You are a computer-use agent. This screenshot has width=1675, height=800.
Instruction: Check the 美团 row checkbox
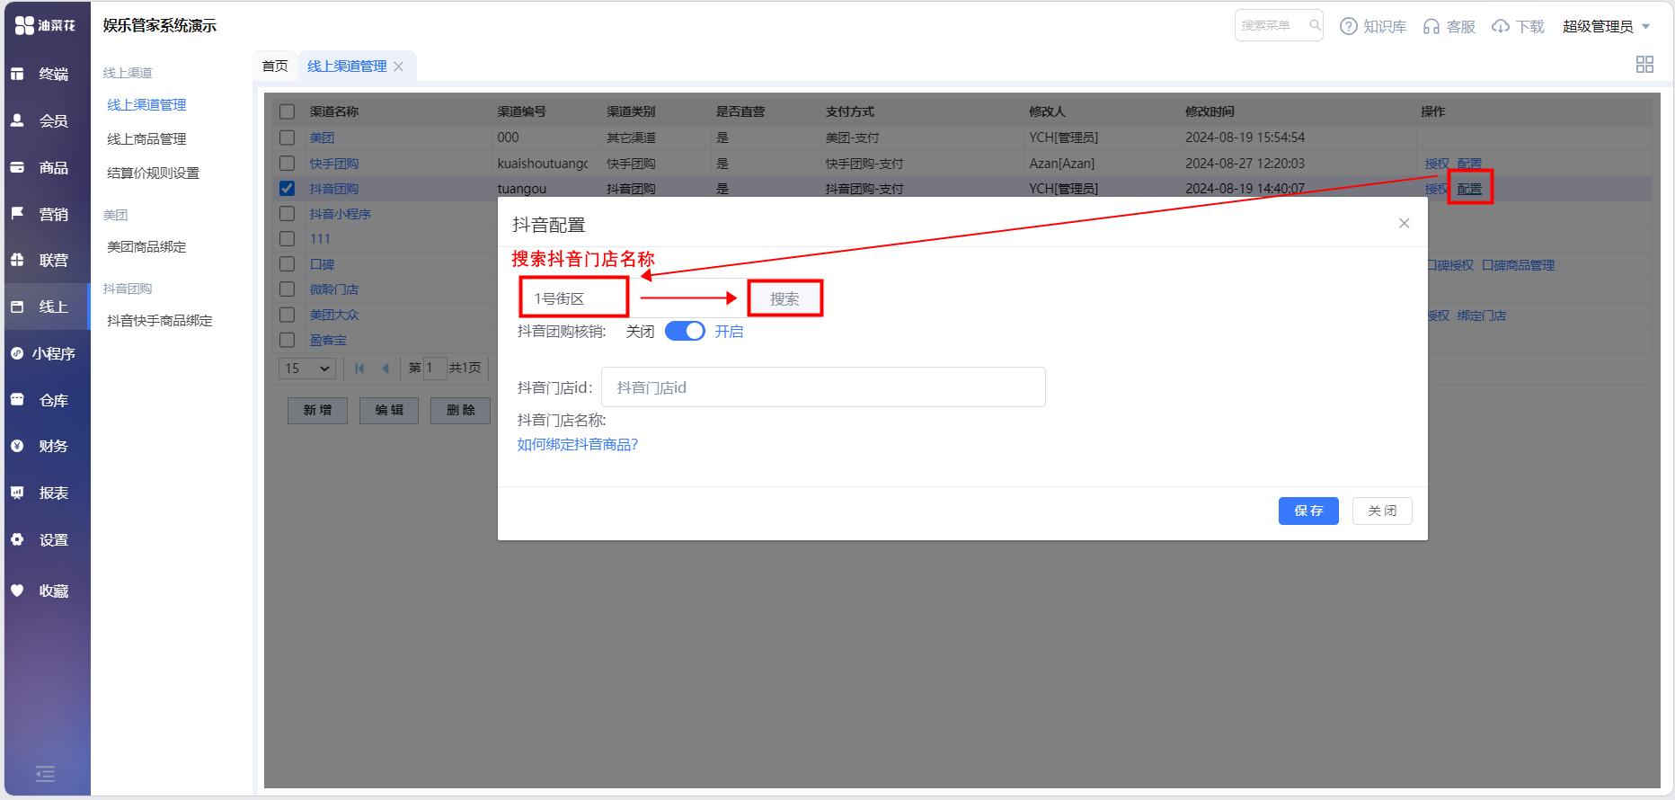[x=287, y=138]
